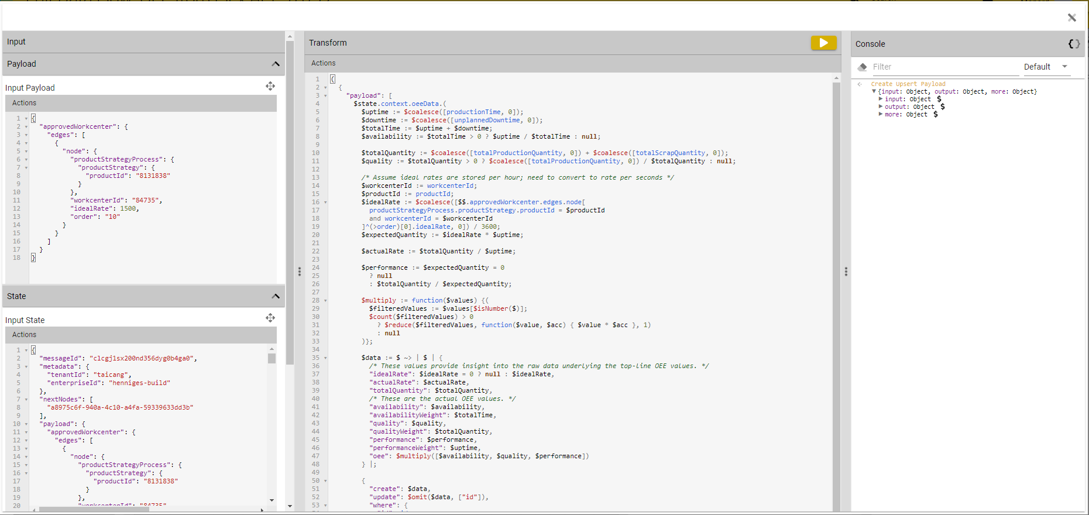This screenshot has height=515, width=1089.
Task: Click the ideal rates comment on line 13
Action: [517, 177]
